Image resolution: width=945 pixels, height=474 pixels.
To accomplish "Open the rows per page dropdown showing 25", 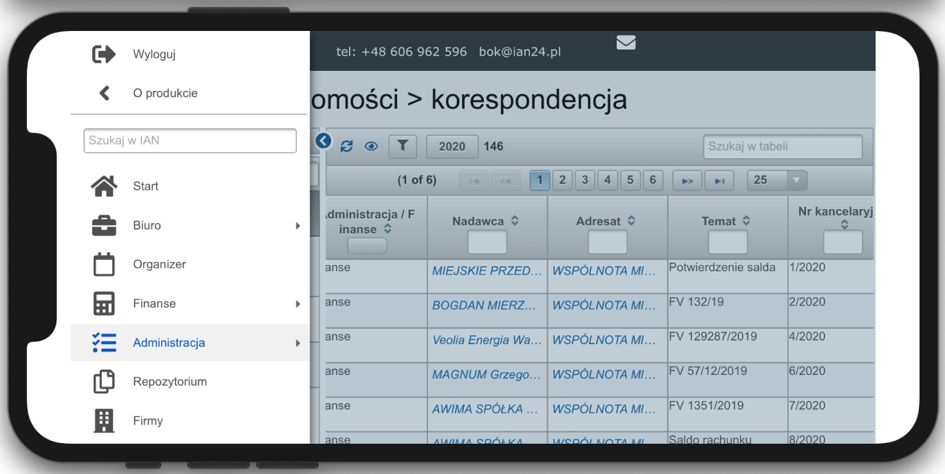I will (777, 180).
